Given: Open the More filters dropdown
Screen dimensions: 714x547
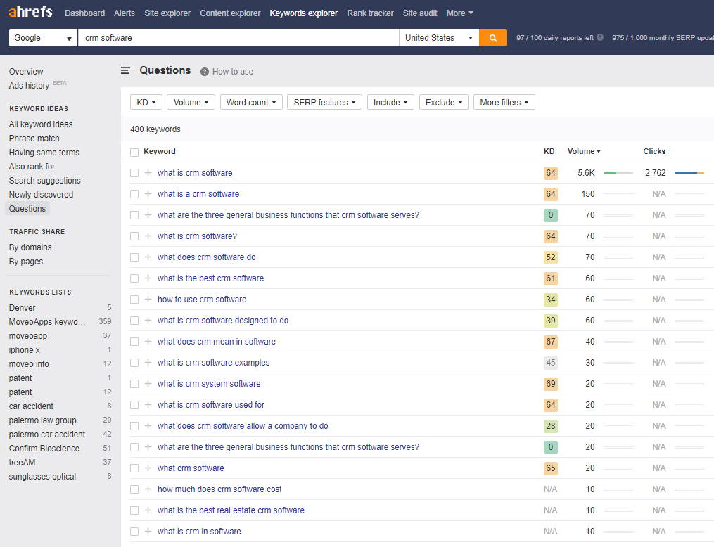Looking at the screenshot, I should point(504,103).
